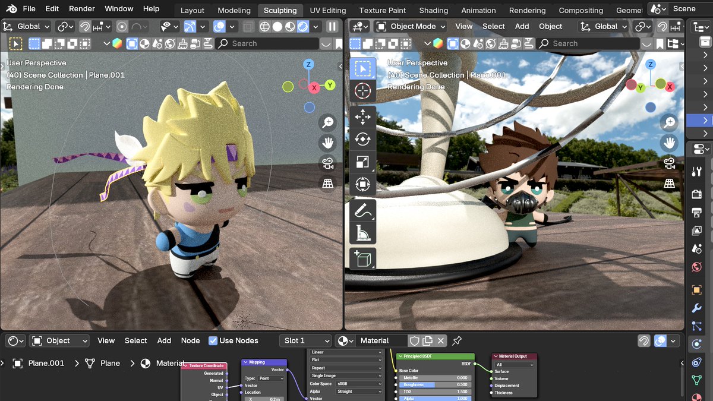Select the Transform tool in toolbar
Viewport: 713px width, 401px height.
click(362, 184)
